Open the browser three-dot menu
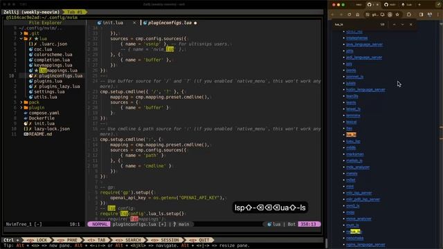Viewport: 443px width, 249px height. click(x=438, y=15)
